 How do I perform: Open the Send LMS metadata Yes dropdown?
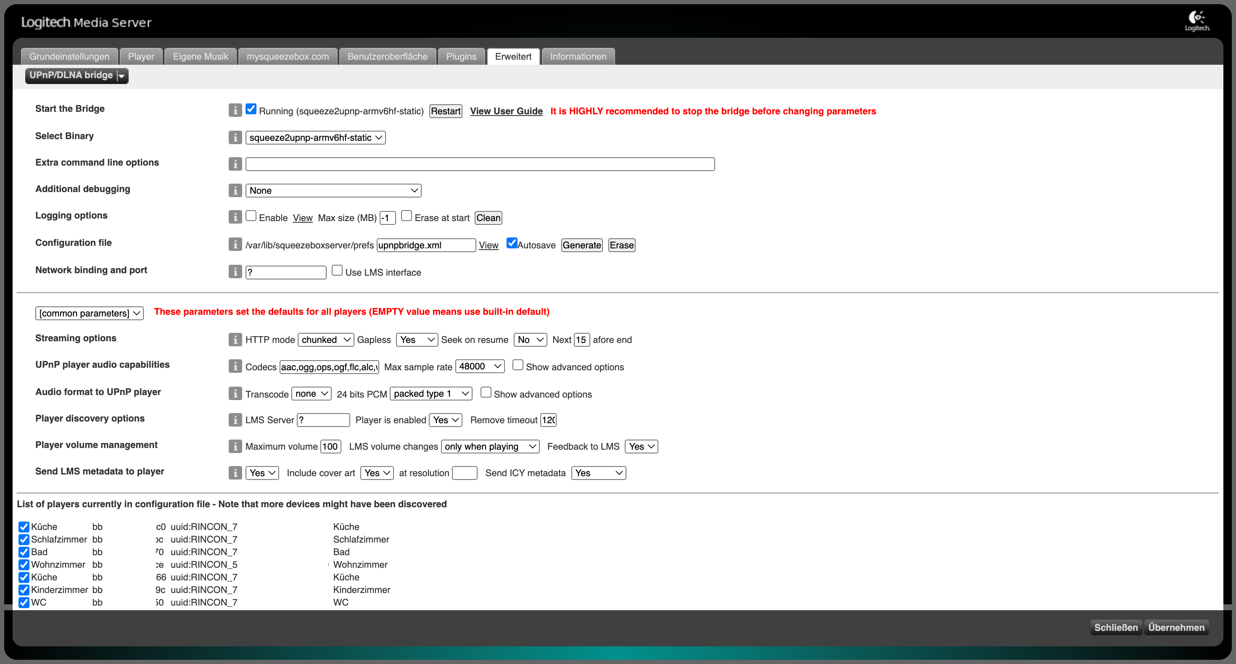click(262, 473)
